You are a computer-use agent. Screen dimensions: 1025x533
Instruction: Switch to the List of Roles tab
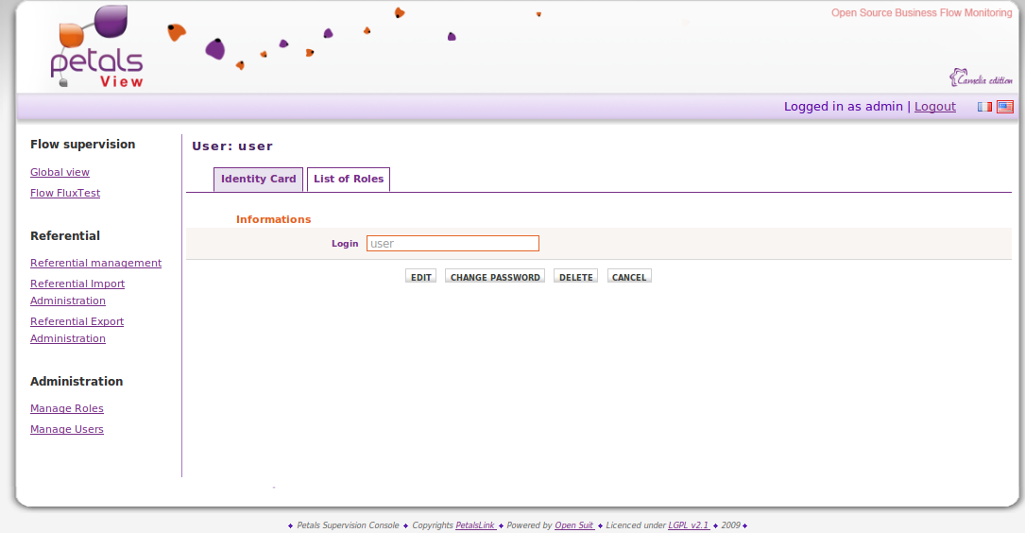(349, 179)
